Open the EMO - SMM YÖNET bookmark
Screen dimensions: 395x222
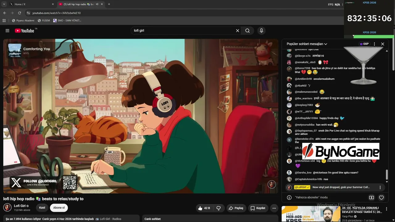67,20
